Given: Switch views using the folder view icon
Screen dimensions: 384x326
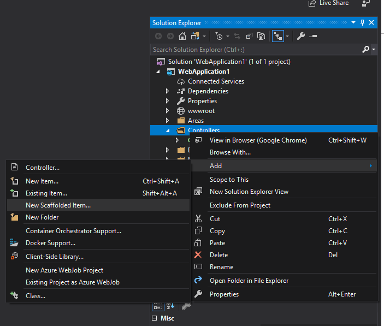Looking at the screenshot, I should 195,36.
